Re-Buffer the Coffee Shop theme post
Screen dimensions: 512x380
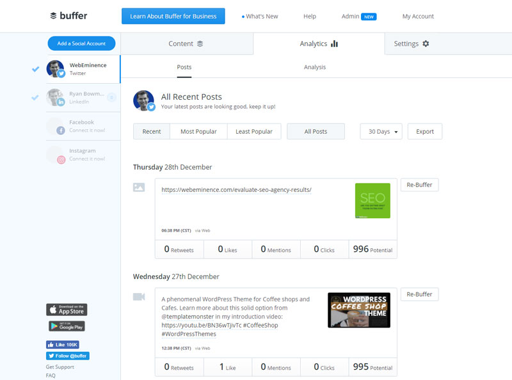click(x=419, y=294)
